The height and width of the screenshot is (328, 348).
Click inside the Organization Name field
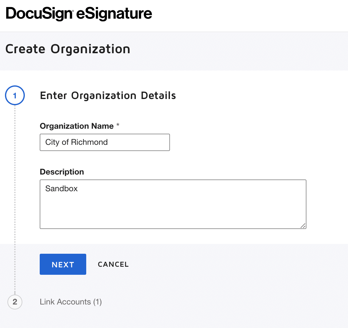136,142
